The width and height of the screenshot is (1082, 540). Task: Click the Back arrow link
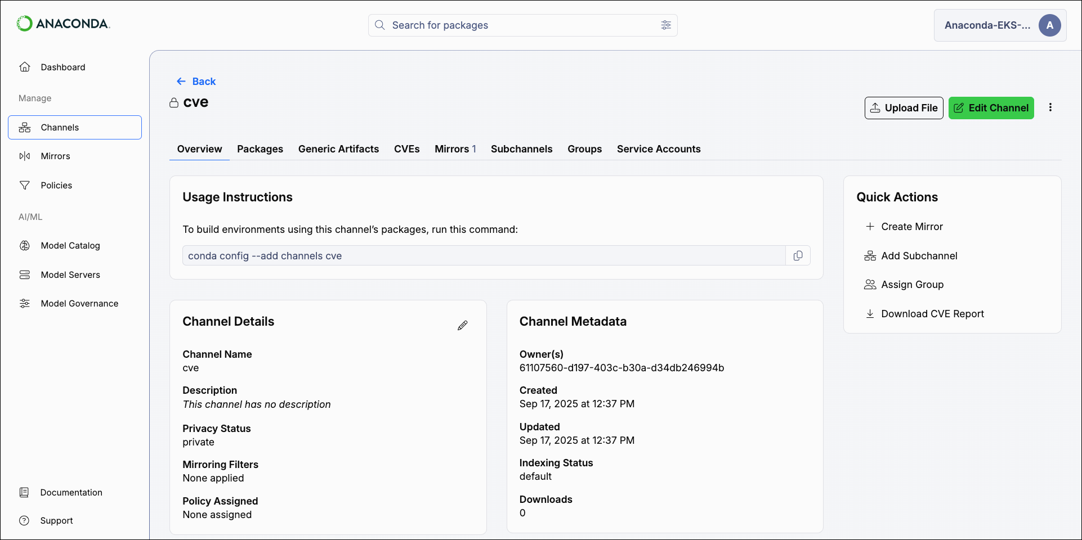coord(196,82)
